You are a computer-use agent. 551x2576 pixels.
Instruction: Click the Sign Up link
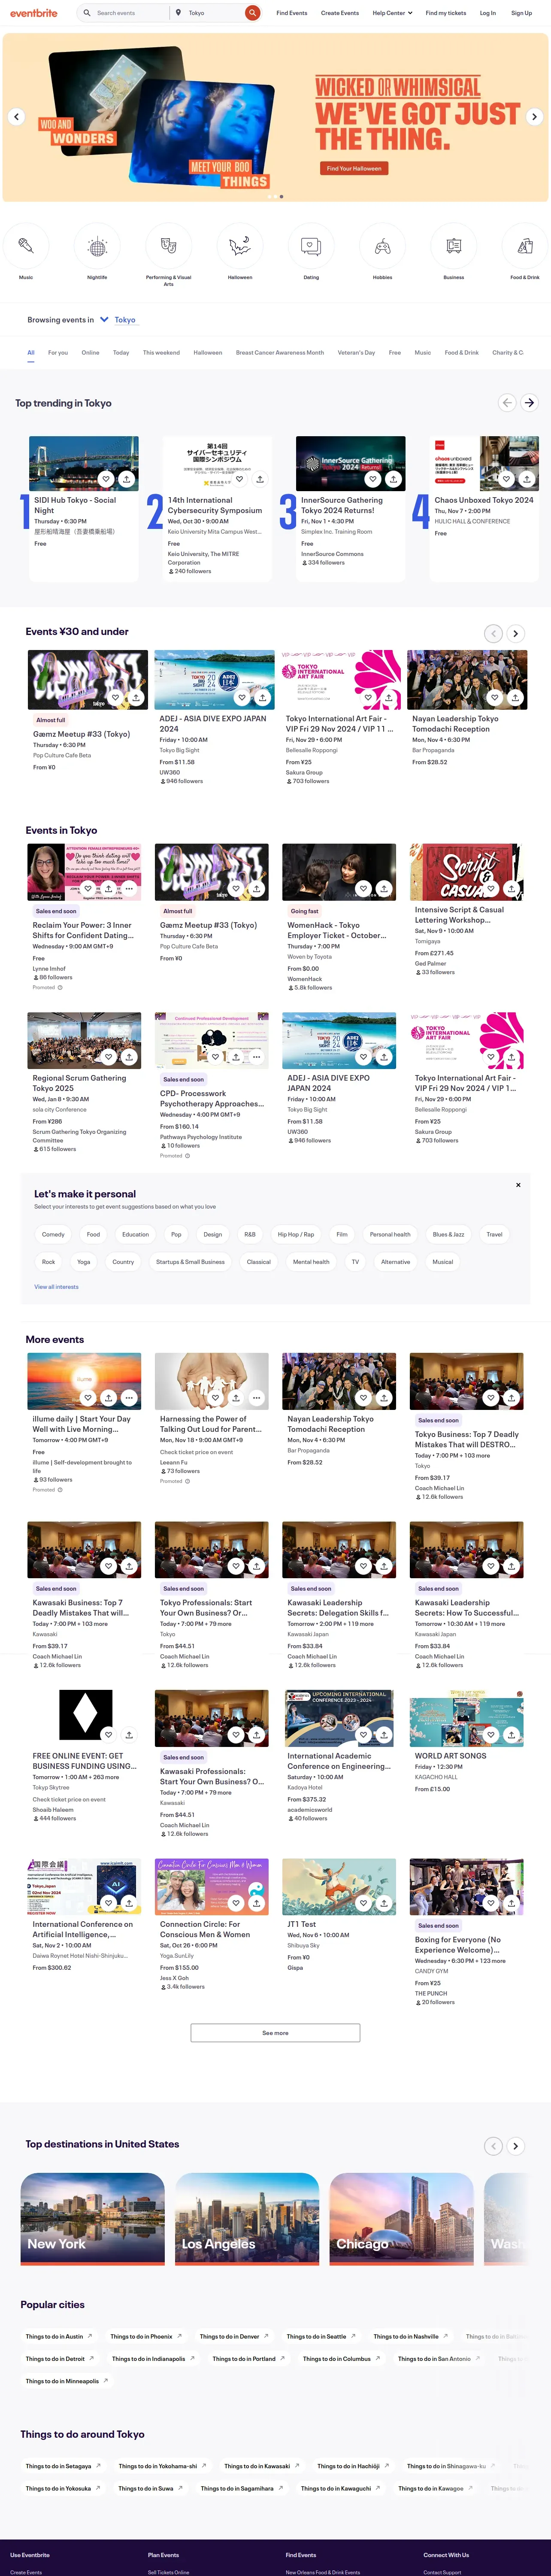(x=521, y=13)
